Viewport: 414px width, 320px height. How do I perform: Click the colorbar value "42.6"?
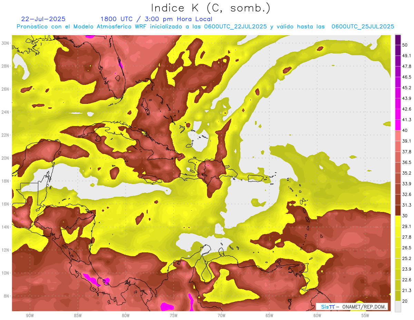[407, 109]
